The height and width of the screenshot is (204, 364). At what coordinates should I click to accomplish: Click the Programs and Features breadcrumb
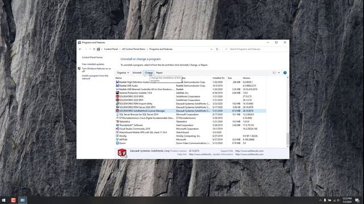click(x=161, y=49)
